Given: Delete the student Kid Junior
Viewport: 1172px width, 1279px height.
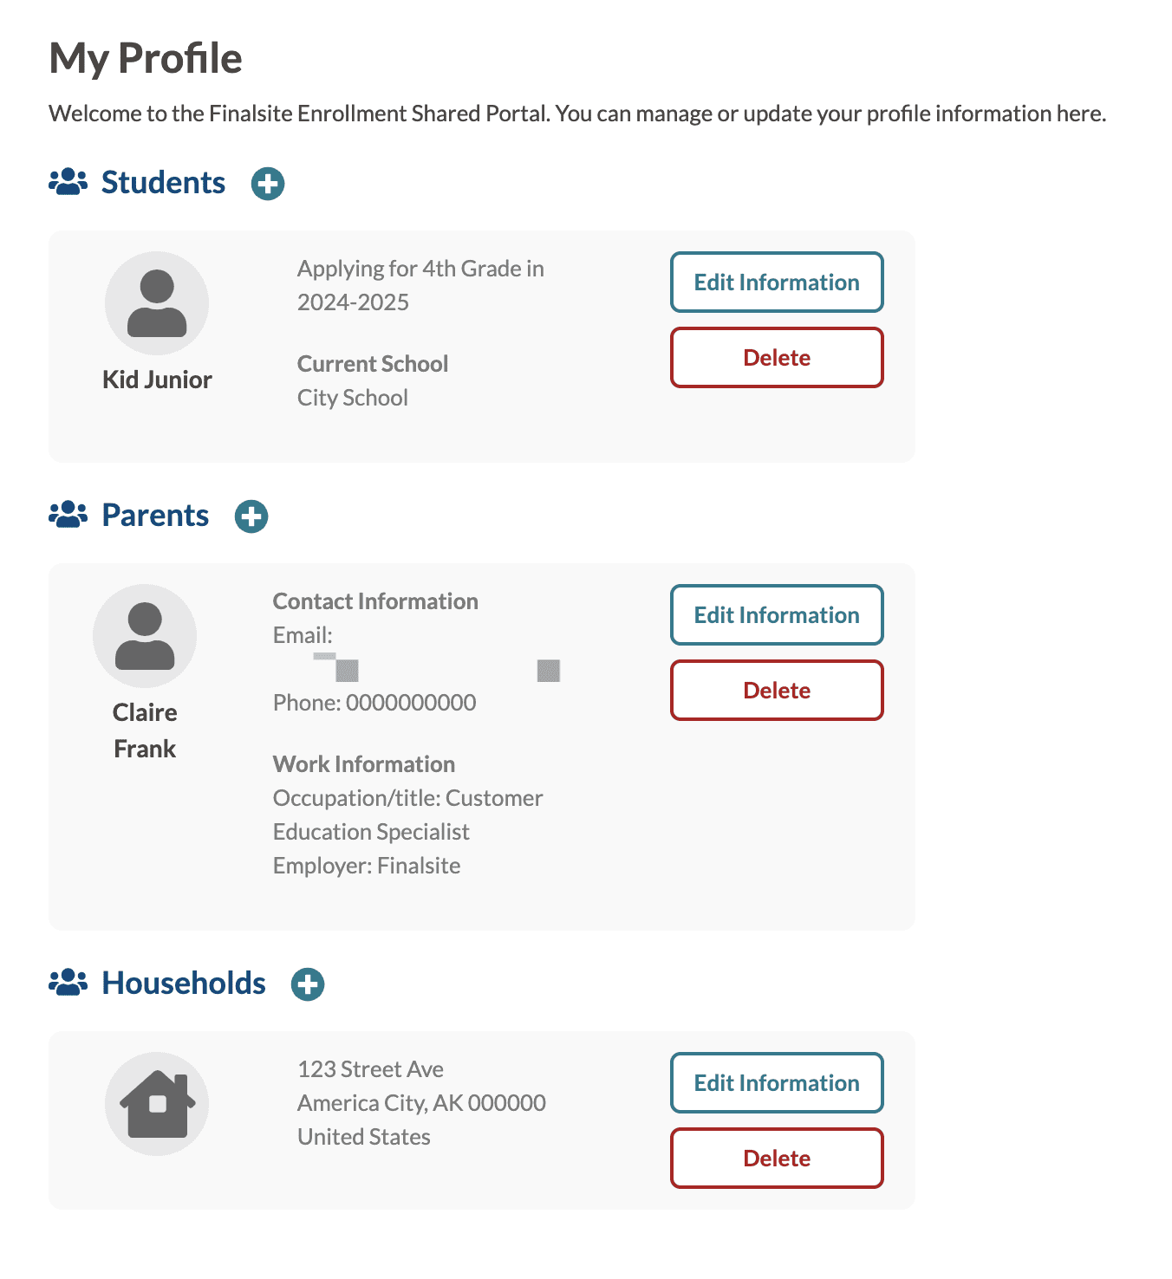Looking at the screenshot, I should coord(776,357).
